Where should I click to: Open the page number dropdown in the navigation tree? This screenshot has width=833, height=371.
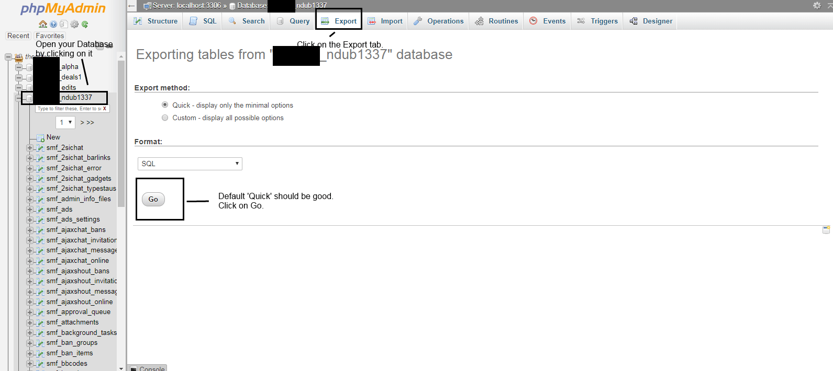click(65, 122)
